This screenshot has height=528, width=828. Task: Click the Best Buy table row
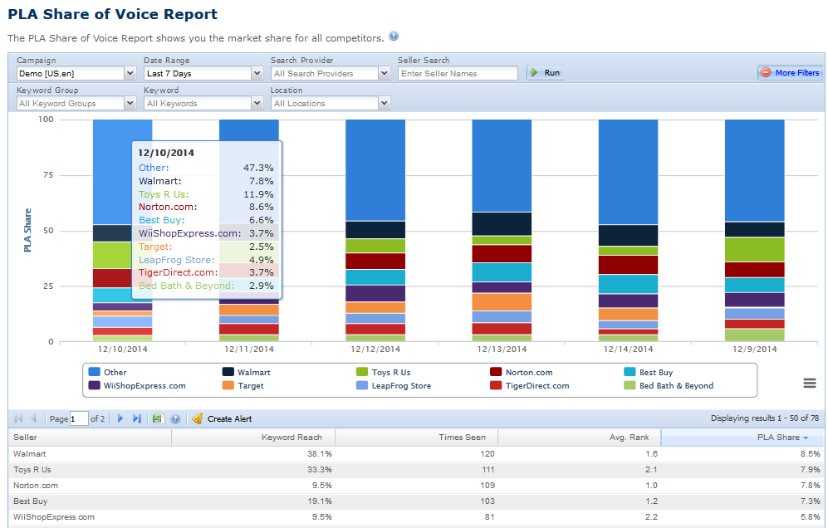(x=417, y=501)
